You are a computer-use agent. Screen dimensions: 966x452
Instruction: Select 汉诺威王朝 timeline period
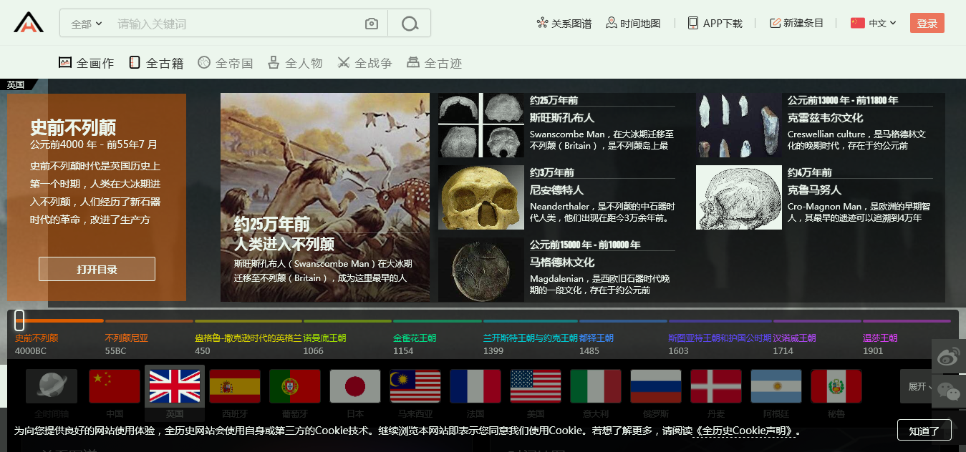point(794,338)
